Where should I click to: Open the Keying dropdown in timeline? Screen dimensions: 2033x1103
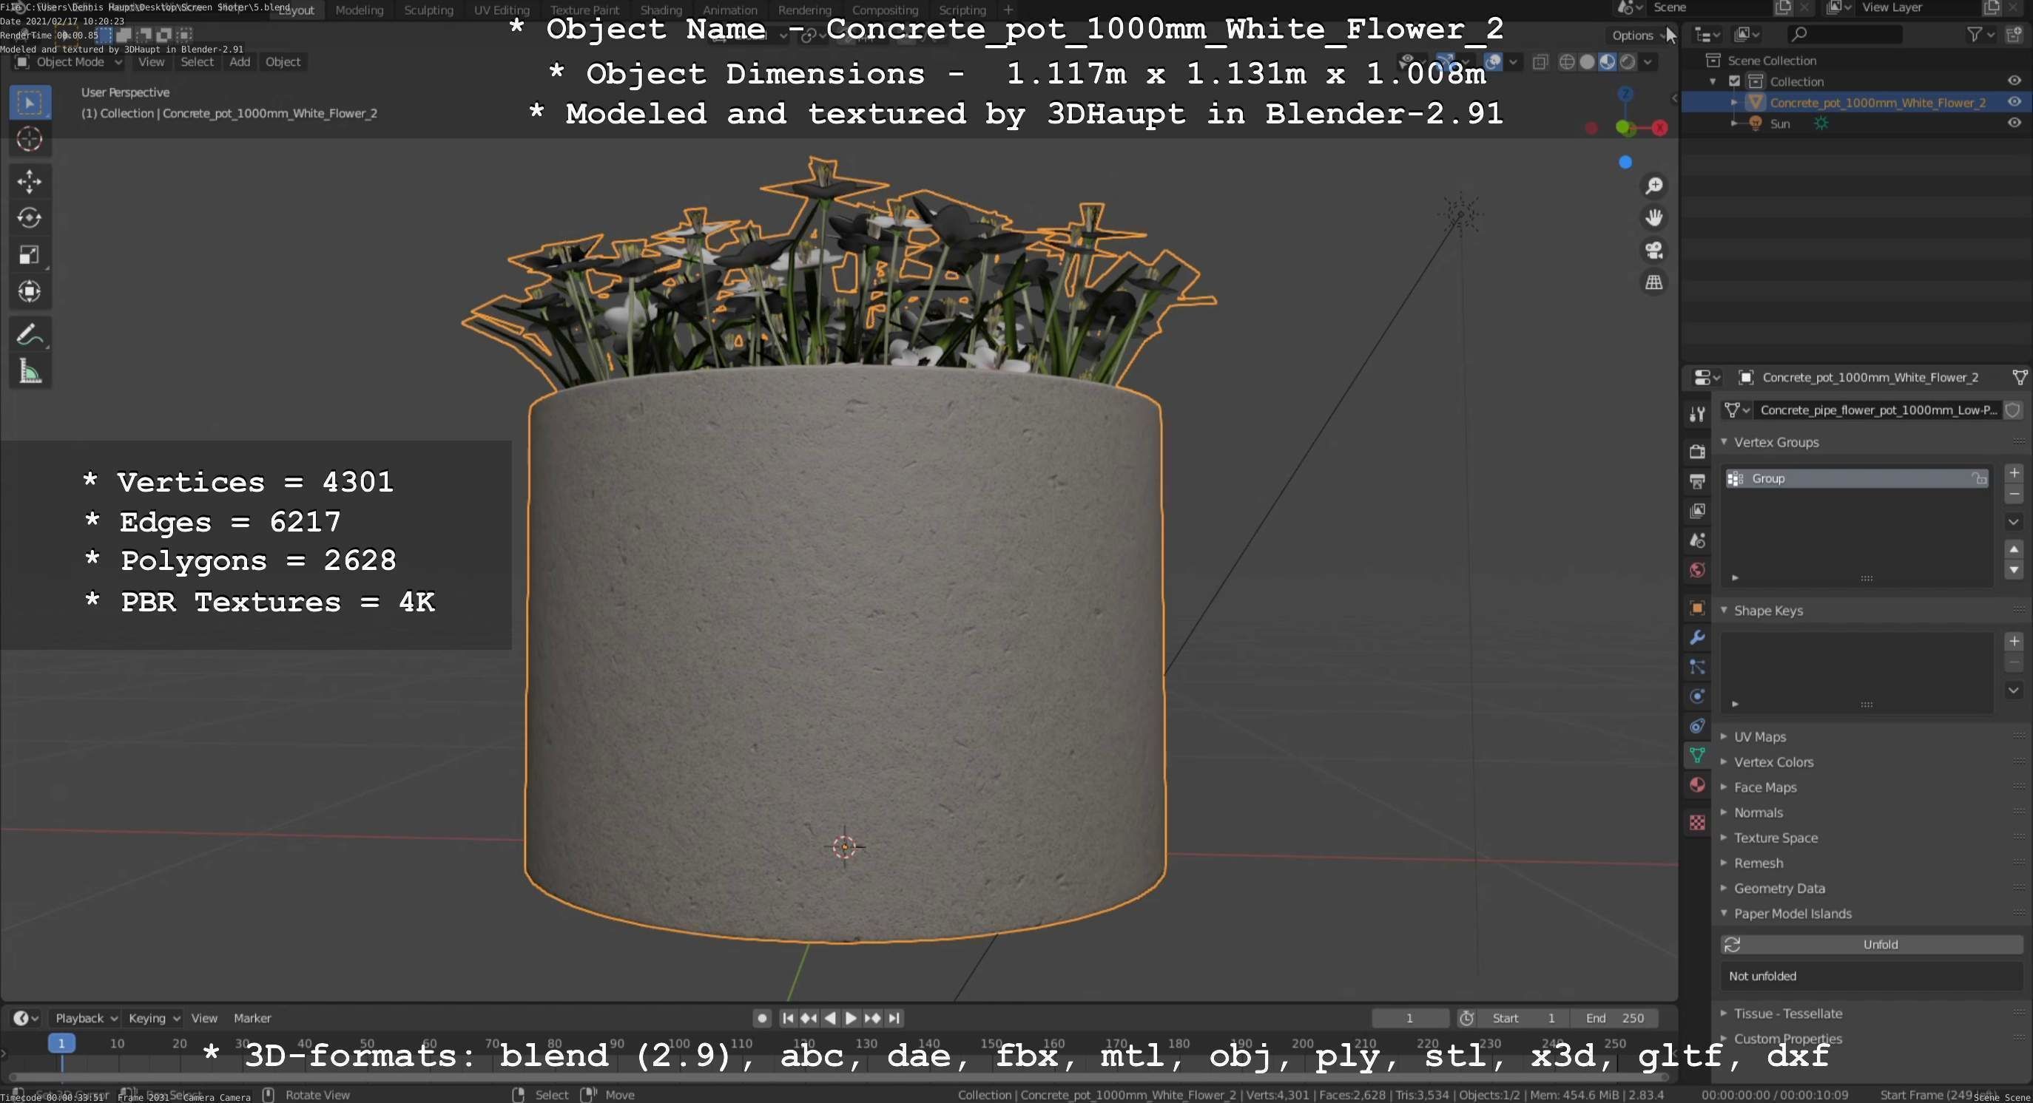coord(154,1018)
